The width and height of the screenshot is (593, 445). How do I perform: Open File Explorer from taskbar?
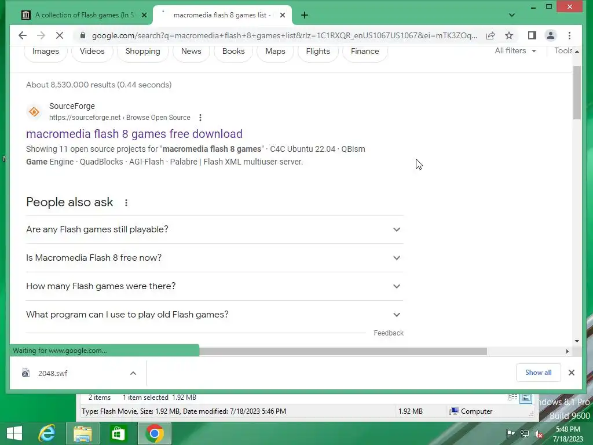82,433
